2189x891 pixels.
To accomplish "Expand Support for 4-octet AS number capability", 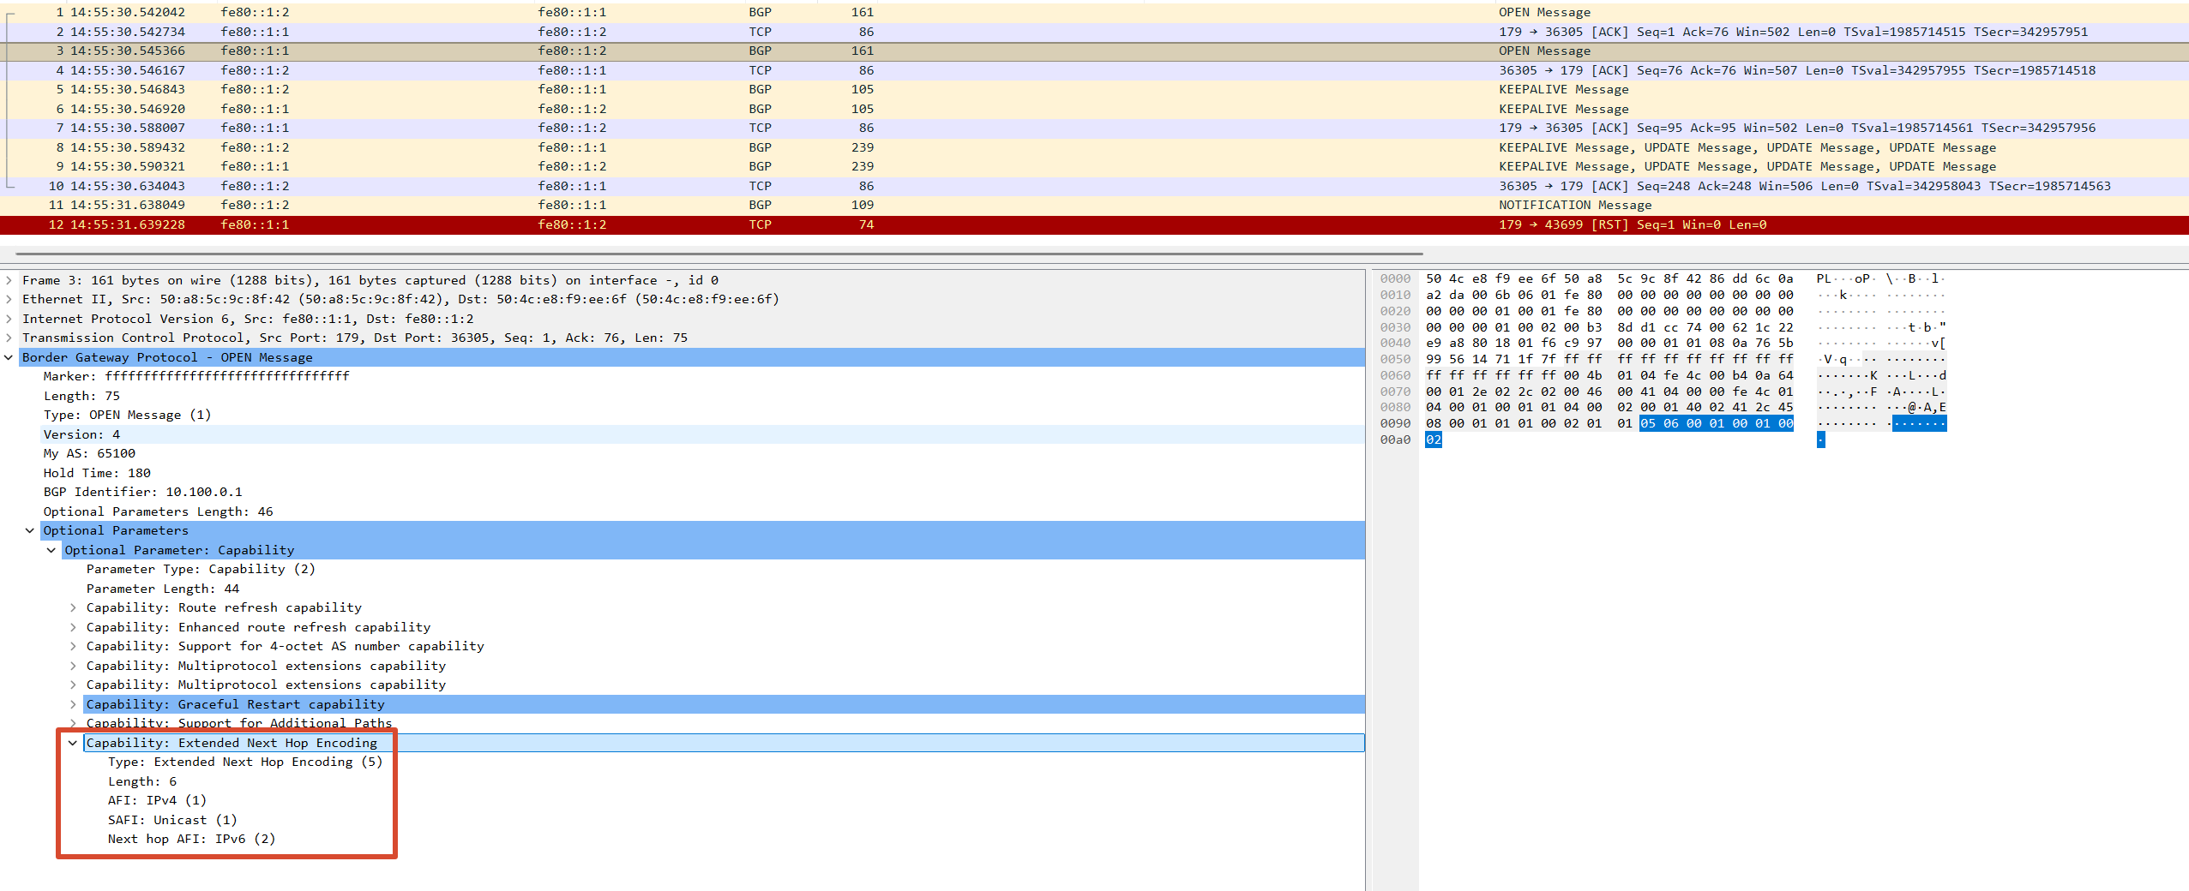I will (73, 646).
